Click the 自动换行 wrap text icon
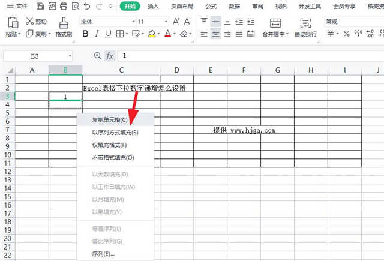 coord(305,23)
